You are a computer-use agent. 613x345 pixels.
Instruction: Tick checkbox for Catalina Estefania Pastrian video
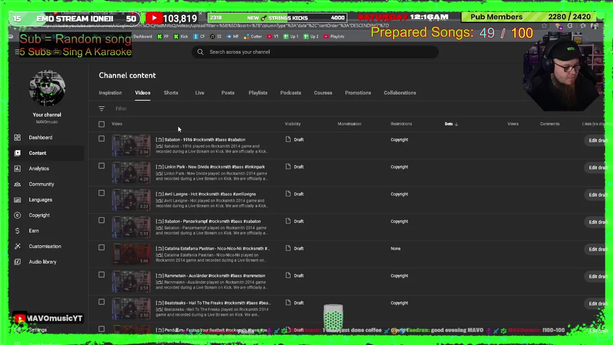click(x=102, y=248)
